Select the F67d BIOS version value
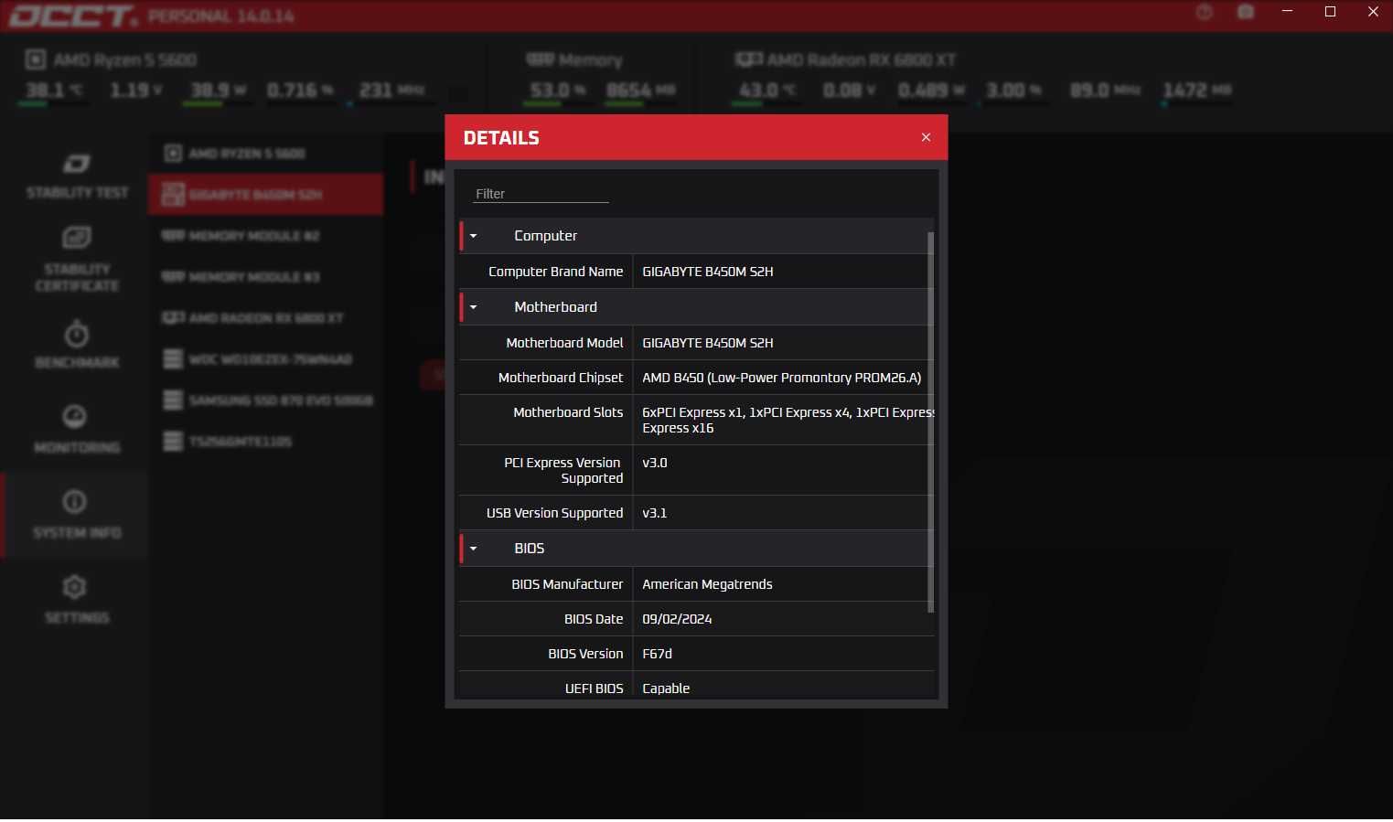This screenshot has width=1393, height=822. coord(657,654)
